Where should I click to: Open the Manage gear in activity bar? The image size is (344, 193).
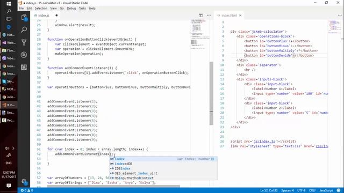[x=24, y=181]
